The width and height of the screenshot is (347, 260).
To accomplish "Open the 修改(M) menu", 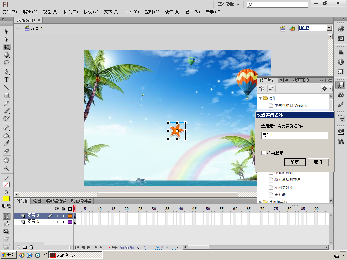I will 91,12.
